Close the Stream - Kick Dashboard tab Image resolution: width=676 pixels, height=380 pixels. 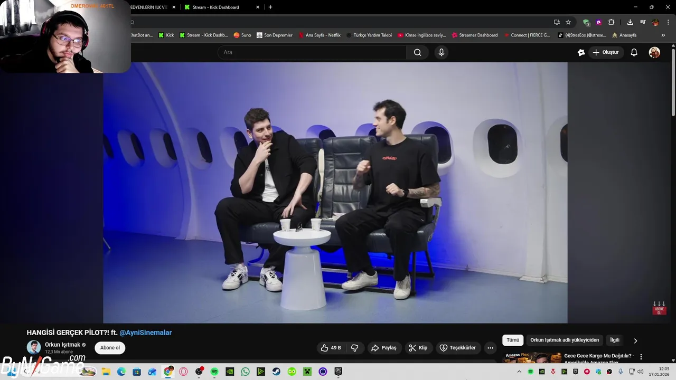258,7
